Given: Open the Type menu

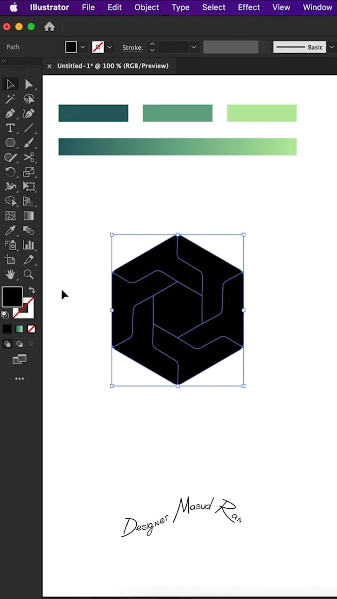Looking at the screenshot, I should point(180,7).
